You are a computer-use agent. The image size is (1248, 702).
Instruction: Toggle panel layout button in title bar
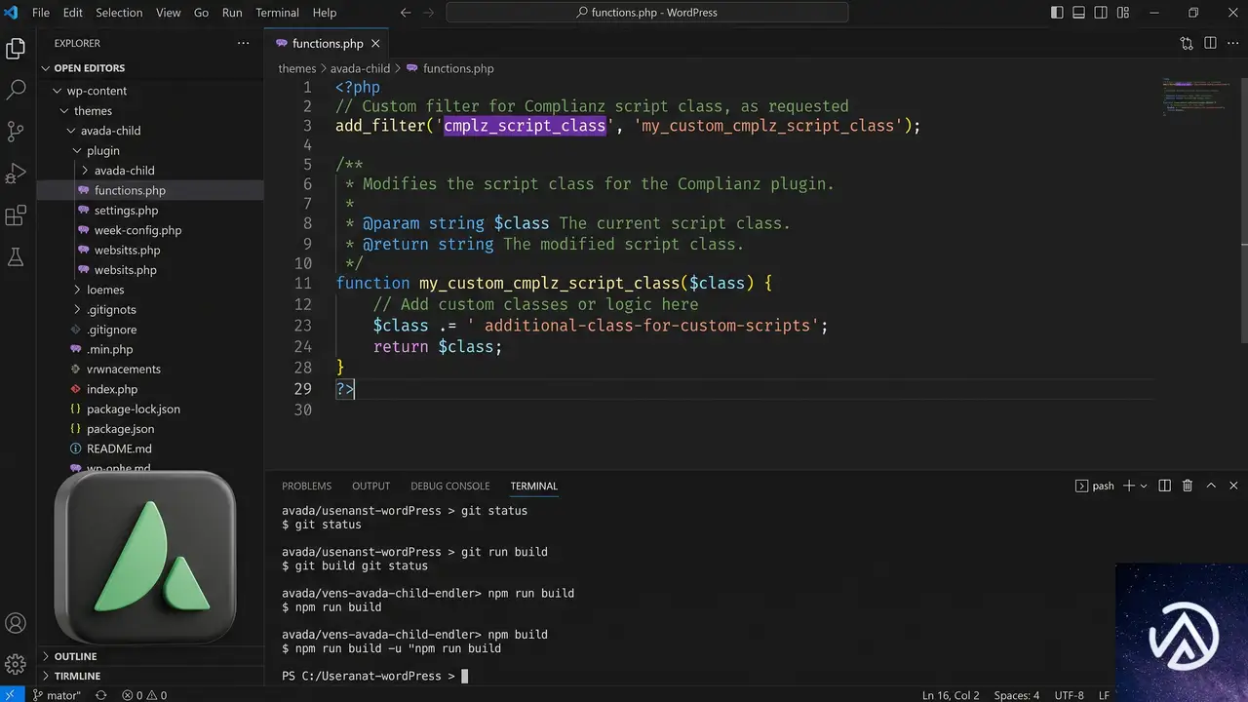(1079, 13)
